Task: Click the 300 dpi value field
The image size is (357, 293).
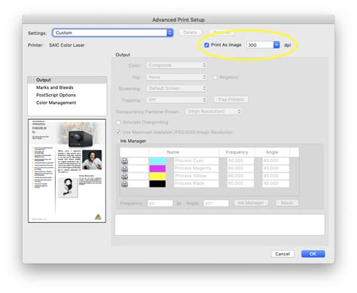Action: (x=260, y=44)
